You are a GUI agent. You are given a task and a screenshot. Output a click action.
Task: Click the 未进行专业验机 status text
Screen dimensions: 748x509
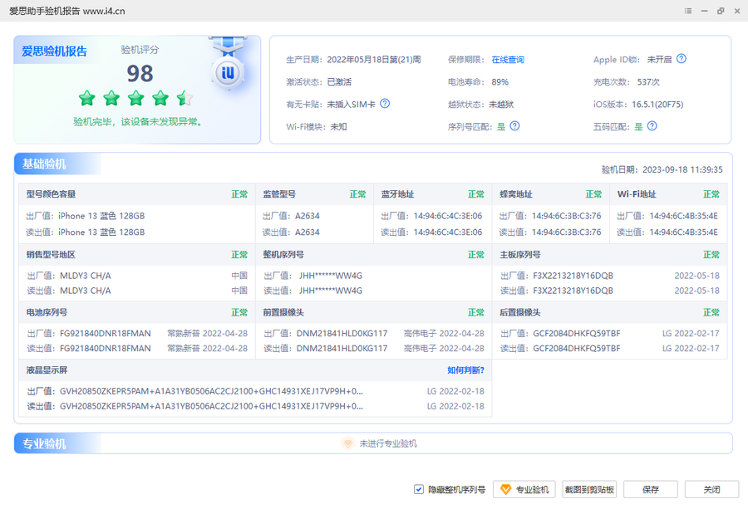click(x=388, y=443)
